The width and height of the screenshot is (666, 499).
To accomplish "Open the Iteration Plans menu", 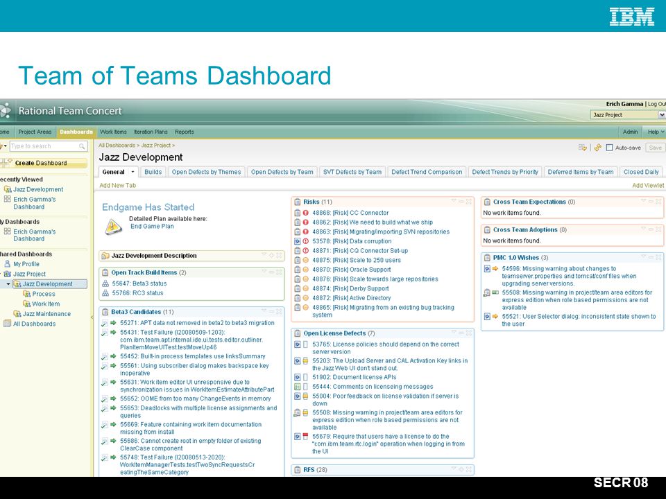I will coord(151,132).
